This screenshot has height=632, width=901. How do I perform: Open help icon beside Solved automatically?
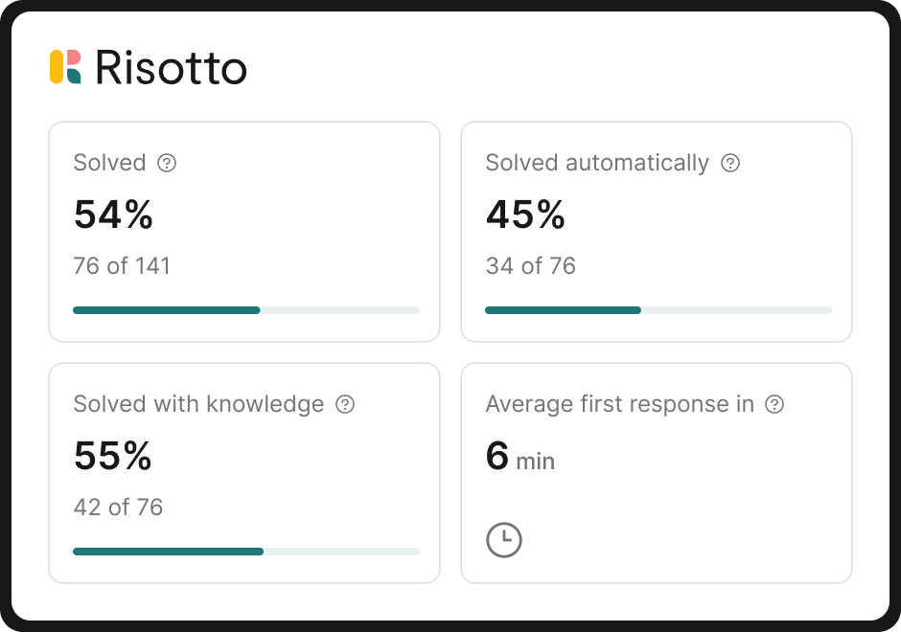coord(730,163)
